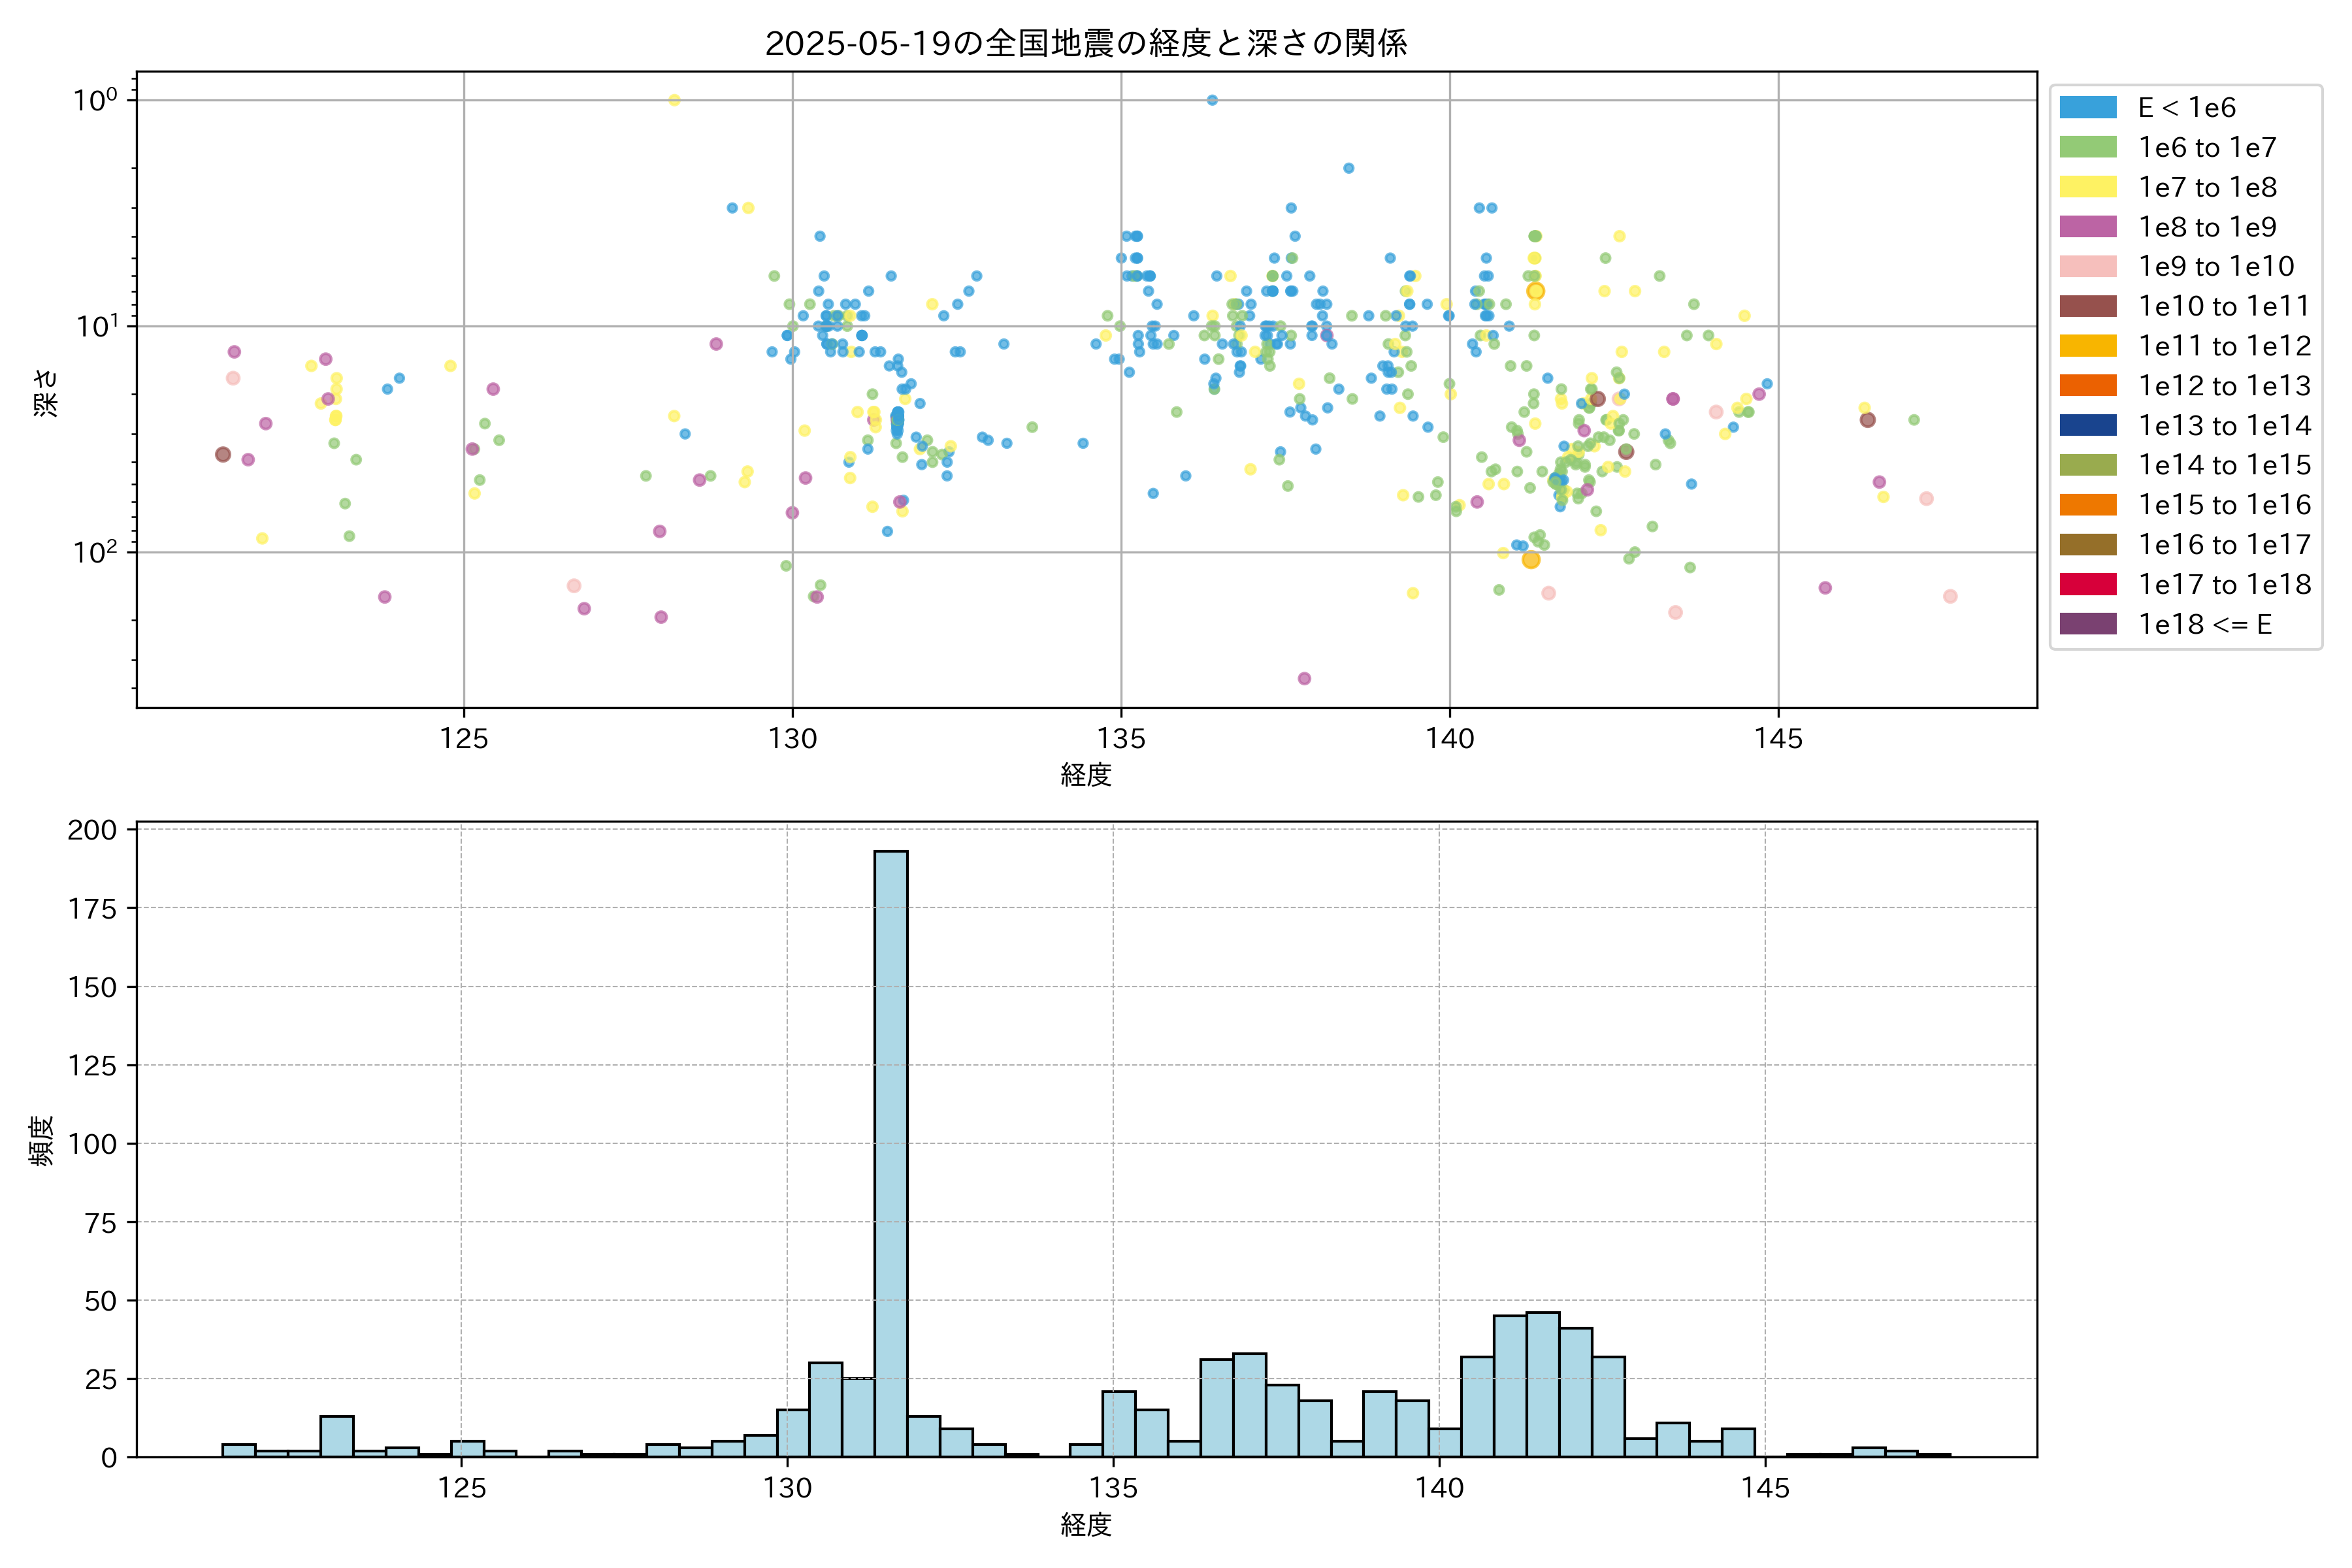Click the tallest histogram bar near 131.5

891,1150
